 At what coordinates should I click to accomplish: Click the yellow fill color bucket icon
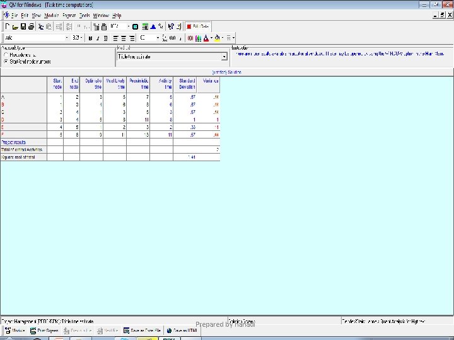click(217, 38)
